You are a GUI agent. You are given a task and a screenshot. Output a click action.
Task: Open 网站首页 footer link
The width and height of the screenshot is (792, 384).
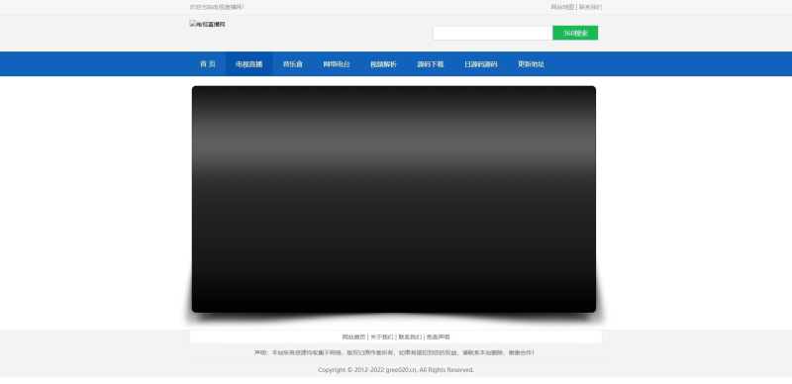[x=353, y=337]
